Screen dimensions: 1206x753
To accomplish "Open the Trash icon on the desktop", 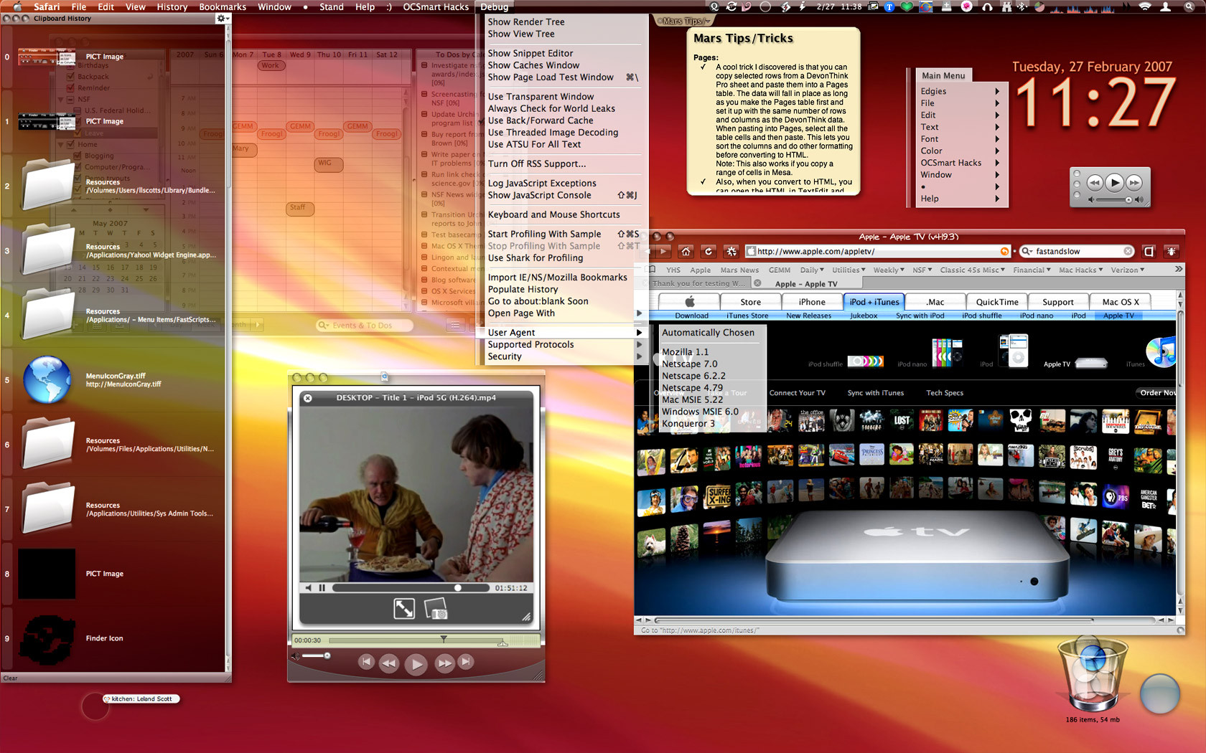I will point(1092,674).
